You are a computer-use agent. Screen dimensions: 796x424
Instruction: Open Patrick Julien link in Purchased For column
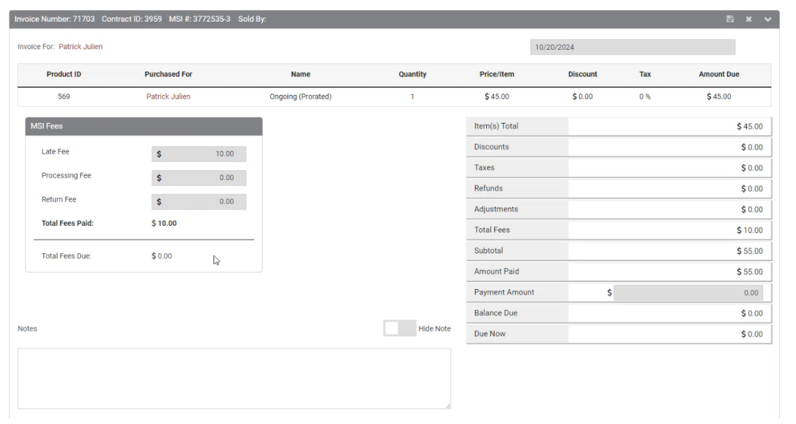(168, 97)
